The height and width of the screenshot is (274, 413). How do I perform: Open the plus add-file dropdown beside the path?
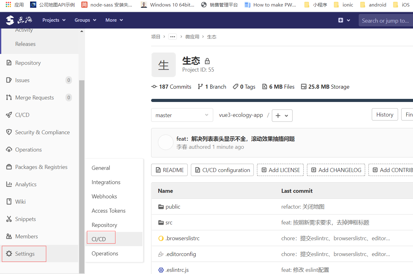[282, 116]
